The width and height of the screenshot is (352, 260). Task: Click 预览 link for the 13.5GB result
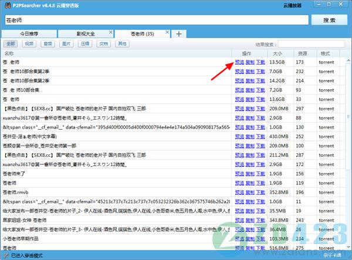pyautogui.click(x=239, y=62)
